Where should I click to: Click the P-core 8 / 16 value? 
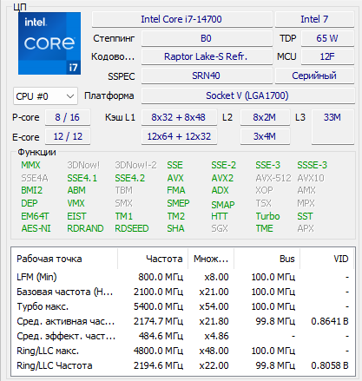pyautogui.click(x=68, y=117)
